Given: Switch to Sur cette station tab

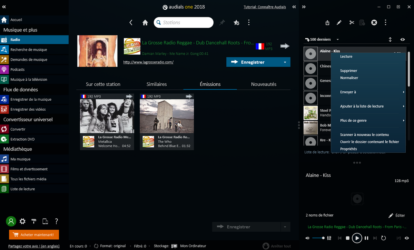Looking at the screenshot, I should [103, 84].
